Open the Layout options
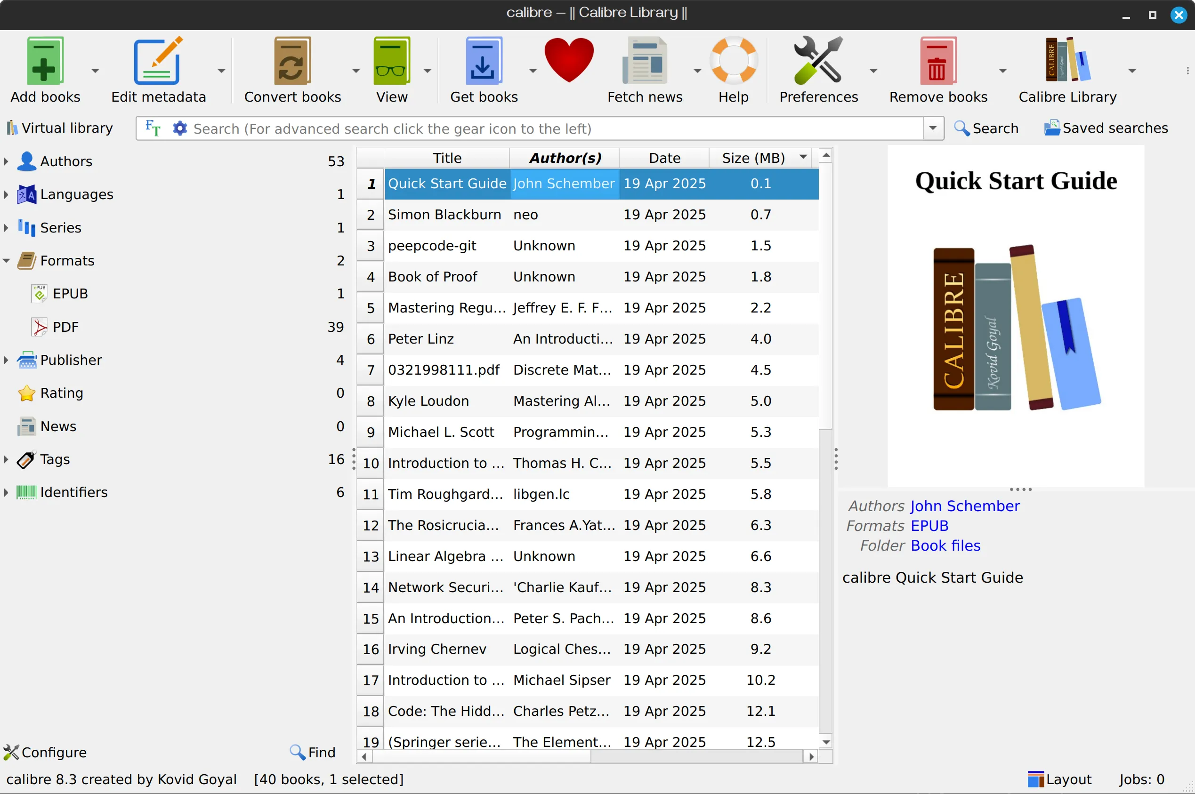This screenshot has width=1195, height=794. [x=1059, y=779]
